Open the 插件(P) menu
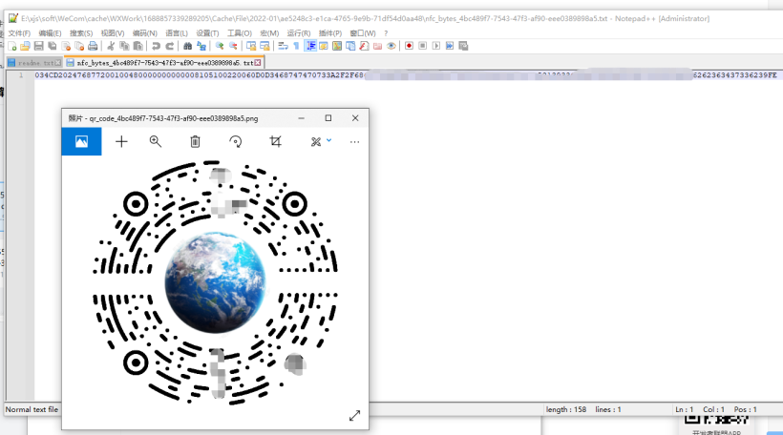 [330, 33]
